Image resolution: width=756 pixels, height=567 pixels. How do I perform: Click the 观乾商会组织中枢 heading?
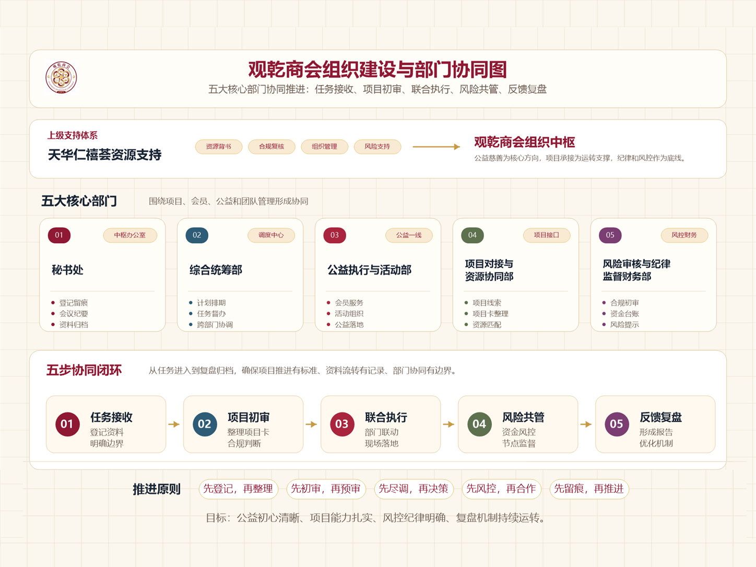point(525,142)
